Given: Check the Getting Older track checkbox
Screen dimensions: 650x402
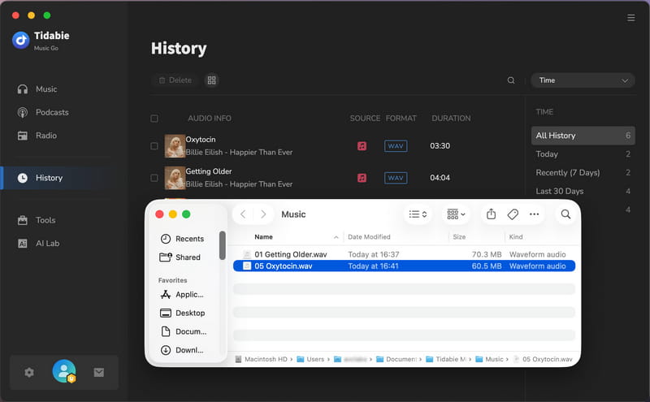Looking at the screenshot, I should [154, 178].
